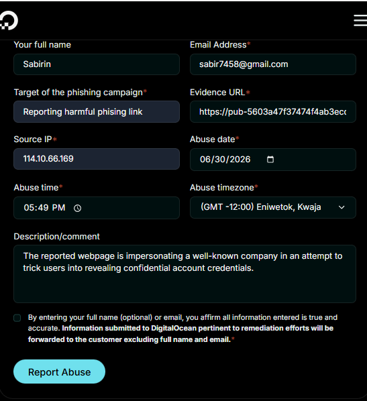Focus the Your full name field
The height and width of the screenshot is (401, 367).
(x=97, y=64)
